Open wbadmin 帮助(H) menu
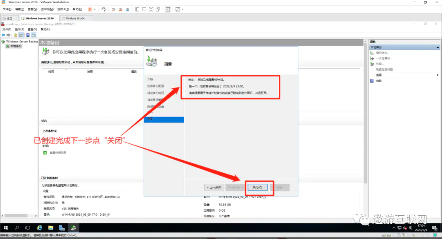442x239 pixels. tap(45, 29)
